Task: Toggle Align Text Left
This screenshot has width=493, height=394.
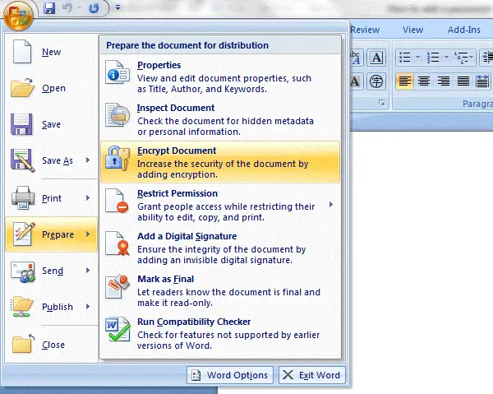Action: click(x=404, y=81)
